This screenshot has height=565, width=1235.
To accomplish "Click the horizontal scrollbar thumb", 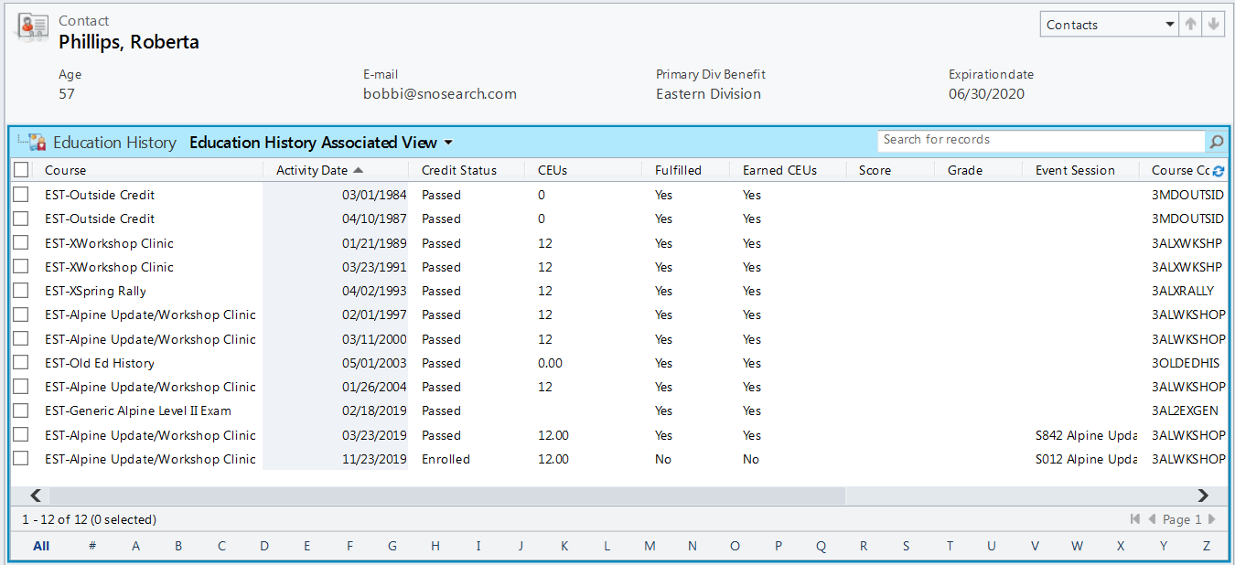I will pos(446,496).
